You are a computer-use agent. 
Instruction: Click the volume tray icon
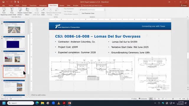[174, 103]
